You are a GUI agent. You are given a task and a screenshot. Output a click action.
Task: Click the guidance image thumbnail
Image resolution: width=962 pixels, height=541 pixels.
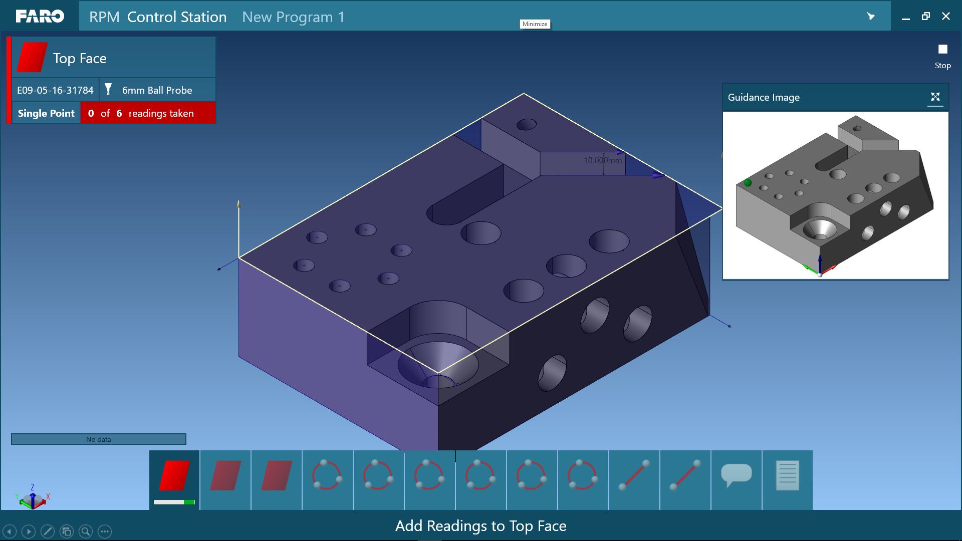coord(835,195)
